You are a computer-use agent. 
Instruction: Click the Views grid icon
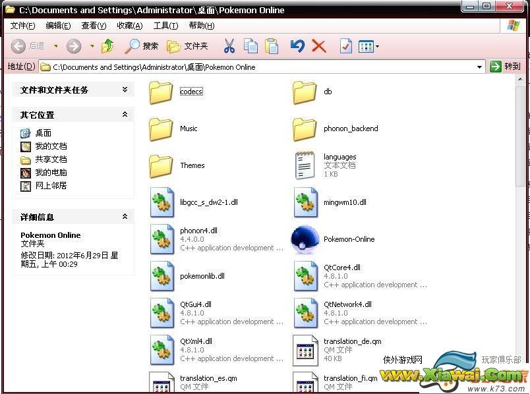(366, 46)
